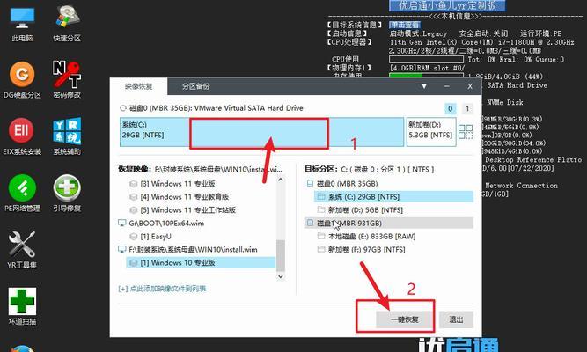The height and width of the screenshot is (352, 587).
Task: Click the image list scrollbar thumb
Action: pyautogui.click(x=281, y=254)
